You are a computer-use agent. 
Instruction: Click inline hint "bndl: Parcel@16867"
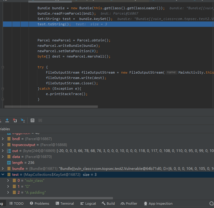[x=119, y=13]
